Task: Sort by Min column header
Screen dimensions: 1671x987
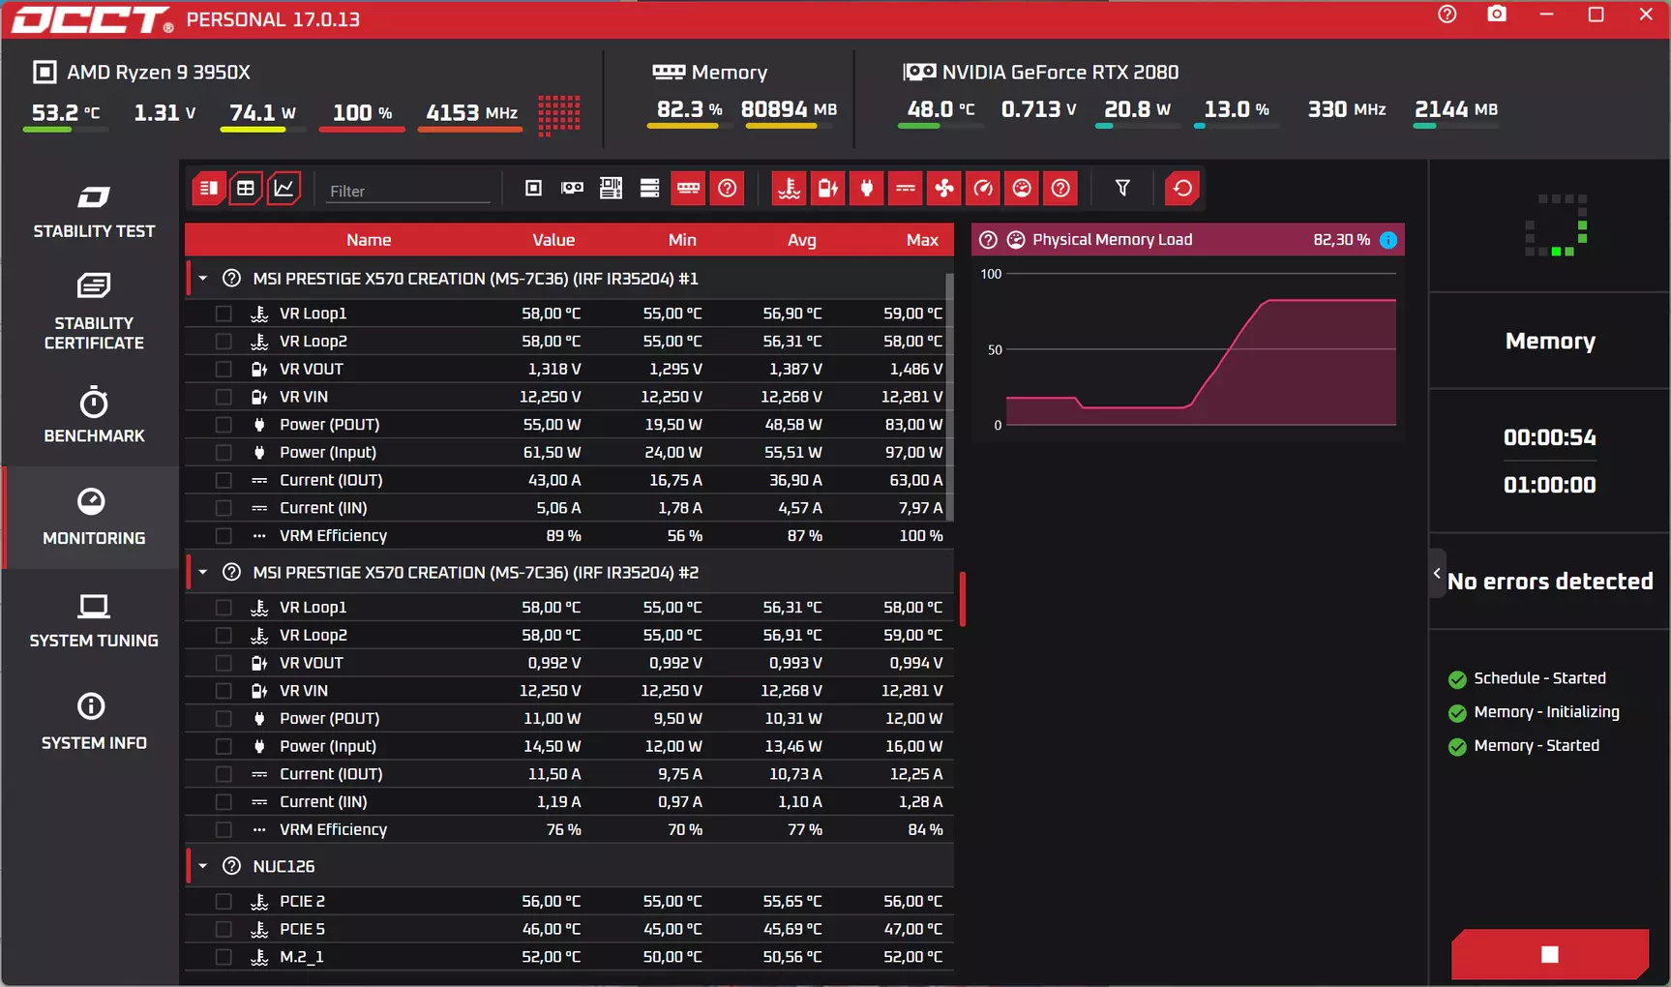Action: (x=682, y=240)
